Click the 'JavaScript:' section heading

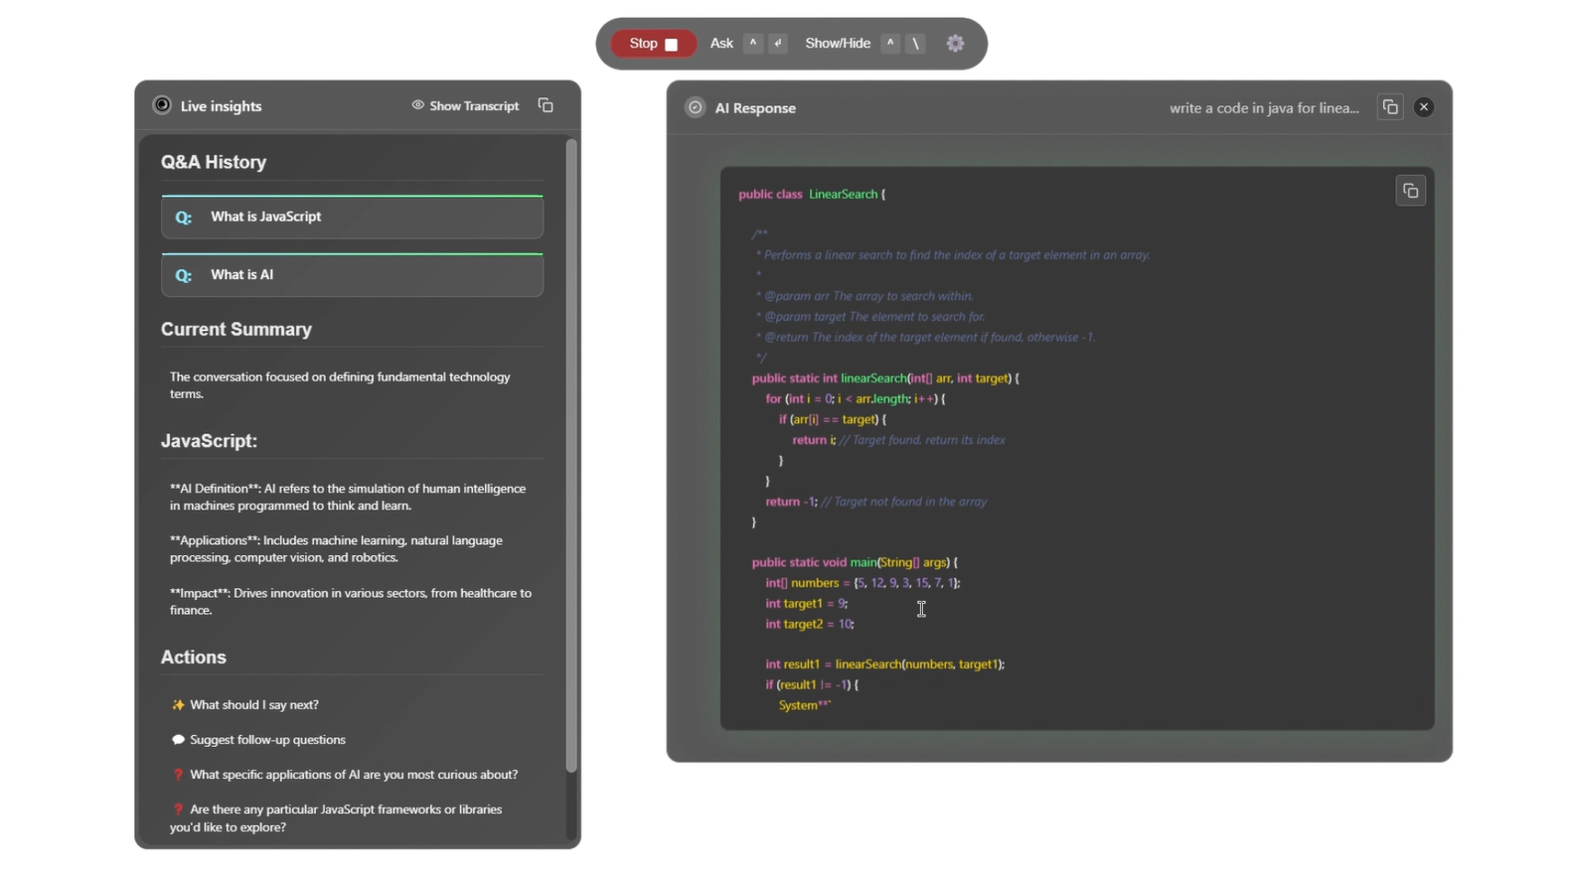209,441
